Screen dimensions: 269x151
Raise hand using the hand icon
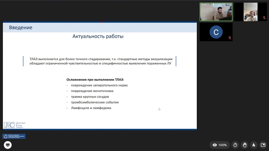[245, 145]
